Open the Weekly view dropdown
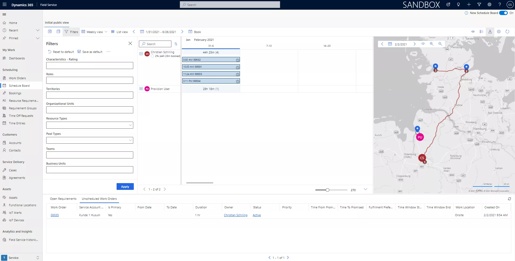The height and width of the screenshot is (261, 515). click(x=94, y=32)
